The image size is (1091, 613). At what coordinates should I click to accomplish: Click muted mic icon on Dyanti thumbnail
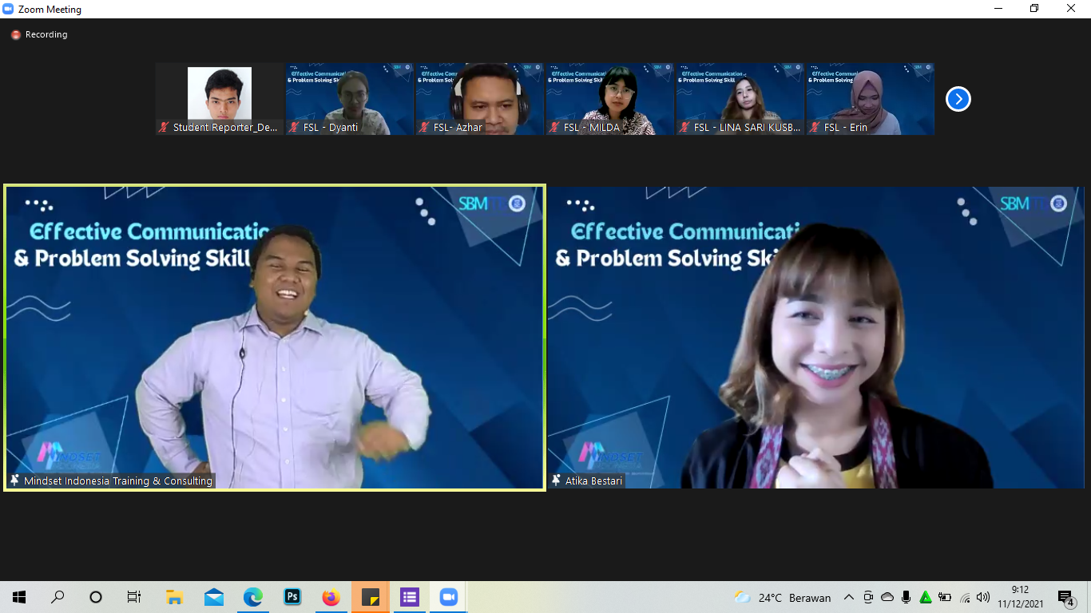(x=294, y=127)
